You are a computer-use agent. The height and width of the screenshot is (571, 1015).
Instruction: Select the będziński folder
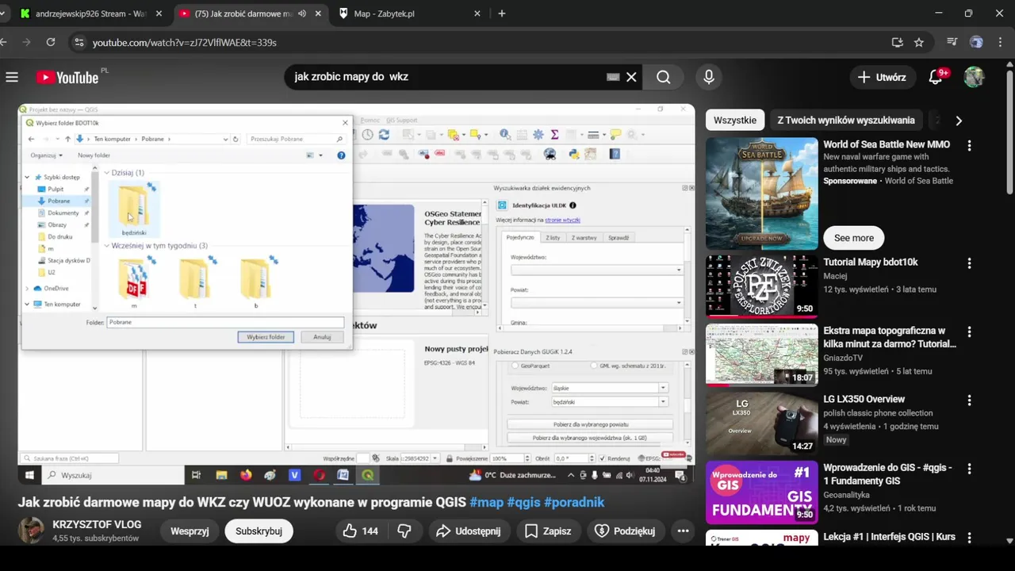134,209
